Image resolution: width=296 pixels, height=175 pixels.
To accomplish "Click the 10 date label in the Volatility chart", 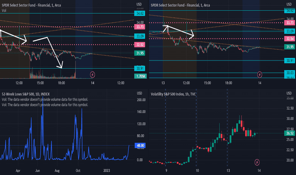I will [197, 171].
